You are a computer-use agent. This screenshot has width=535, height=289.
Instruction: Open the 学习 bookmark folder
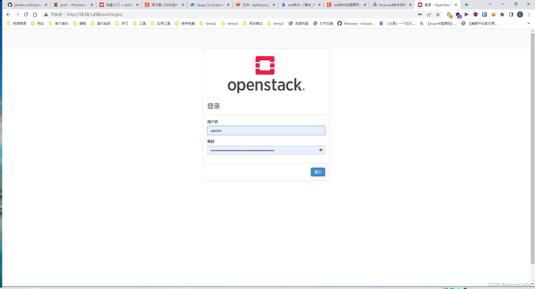pos(122,24)
